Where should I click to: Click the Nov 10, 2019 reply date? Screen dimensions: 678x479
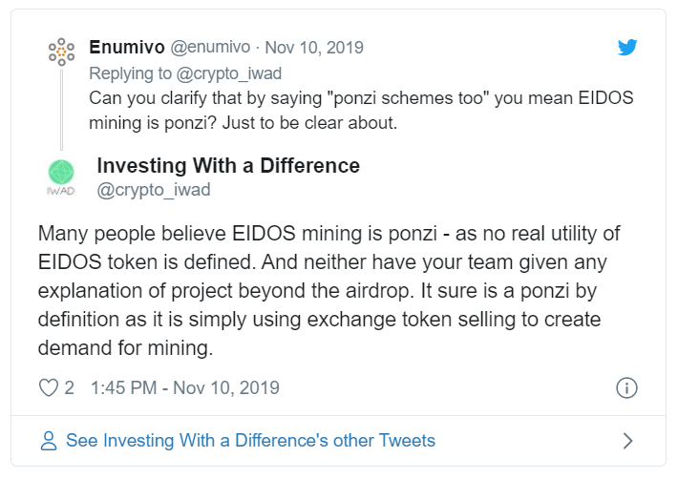314,48
